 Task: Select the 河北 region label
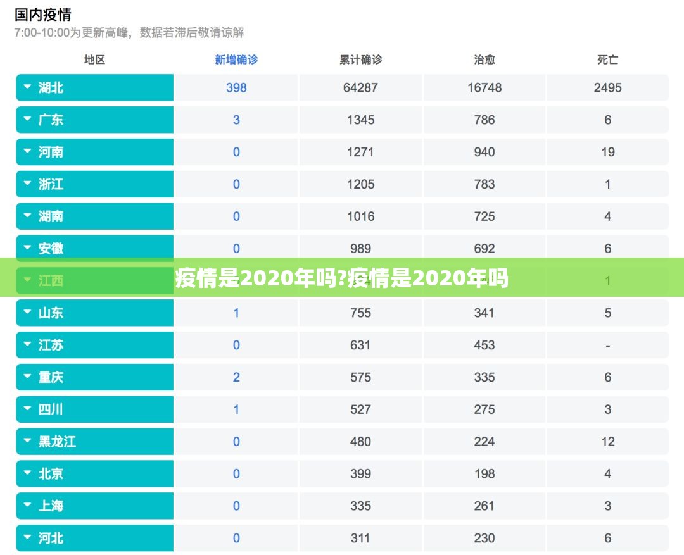click(51, 539)
